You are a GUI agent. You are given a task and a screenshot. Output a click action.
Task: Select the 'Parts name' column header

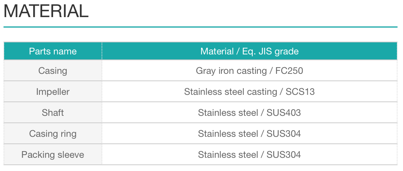[x=53, y=51]
